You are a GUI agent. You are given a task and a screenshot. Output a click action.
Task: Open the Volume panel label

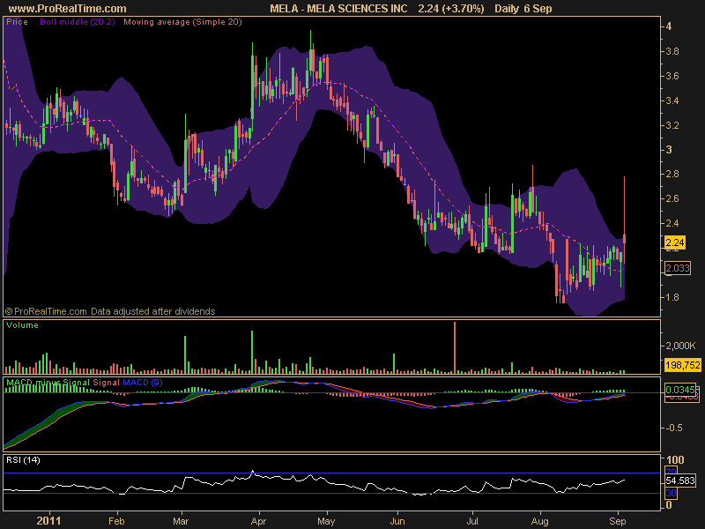point(22,325)
